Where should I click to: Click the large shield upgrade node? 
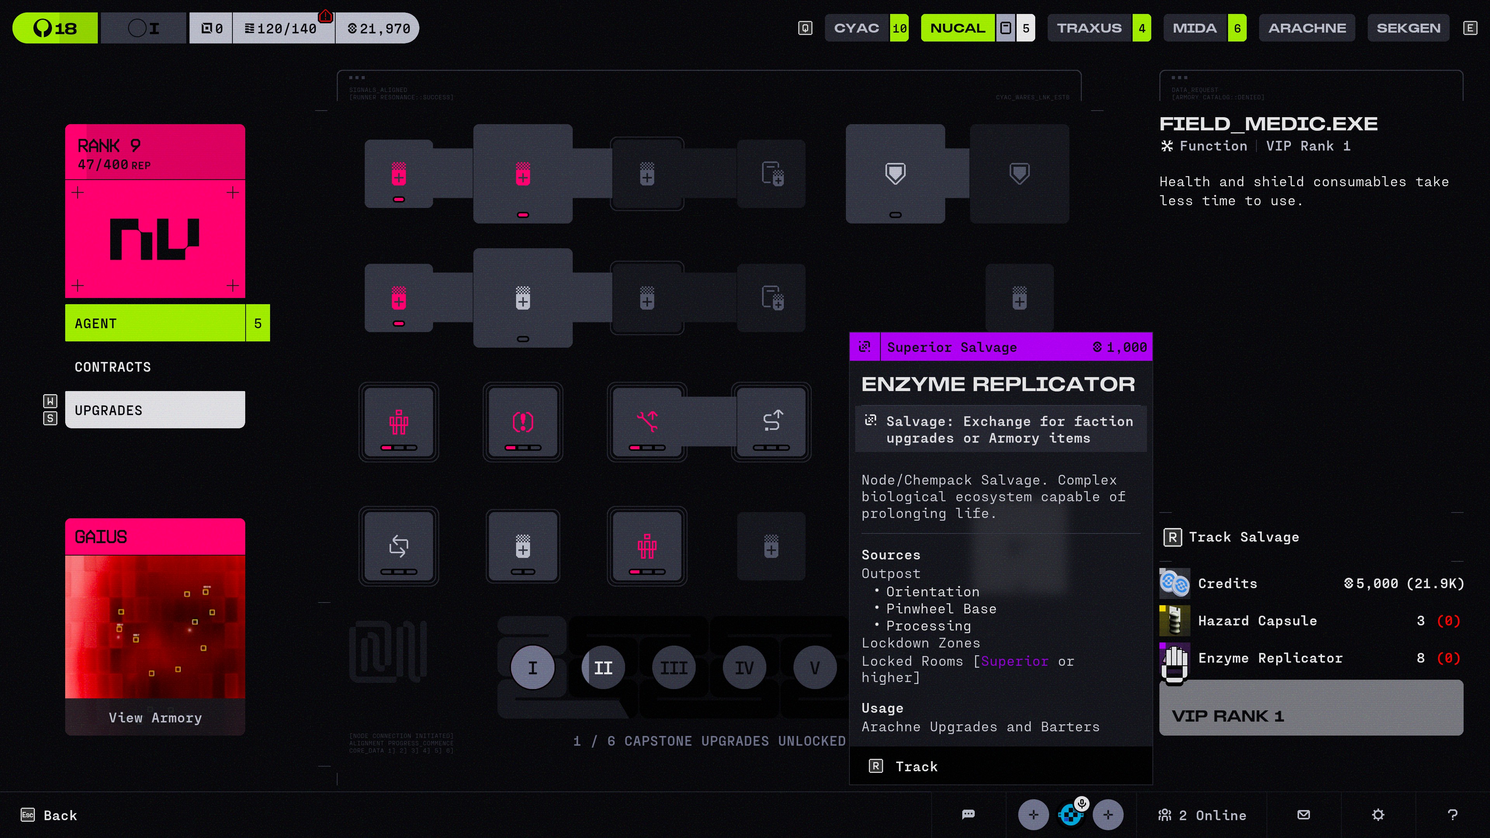click(895, 173)
